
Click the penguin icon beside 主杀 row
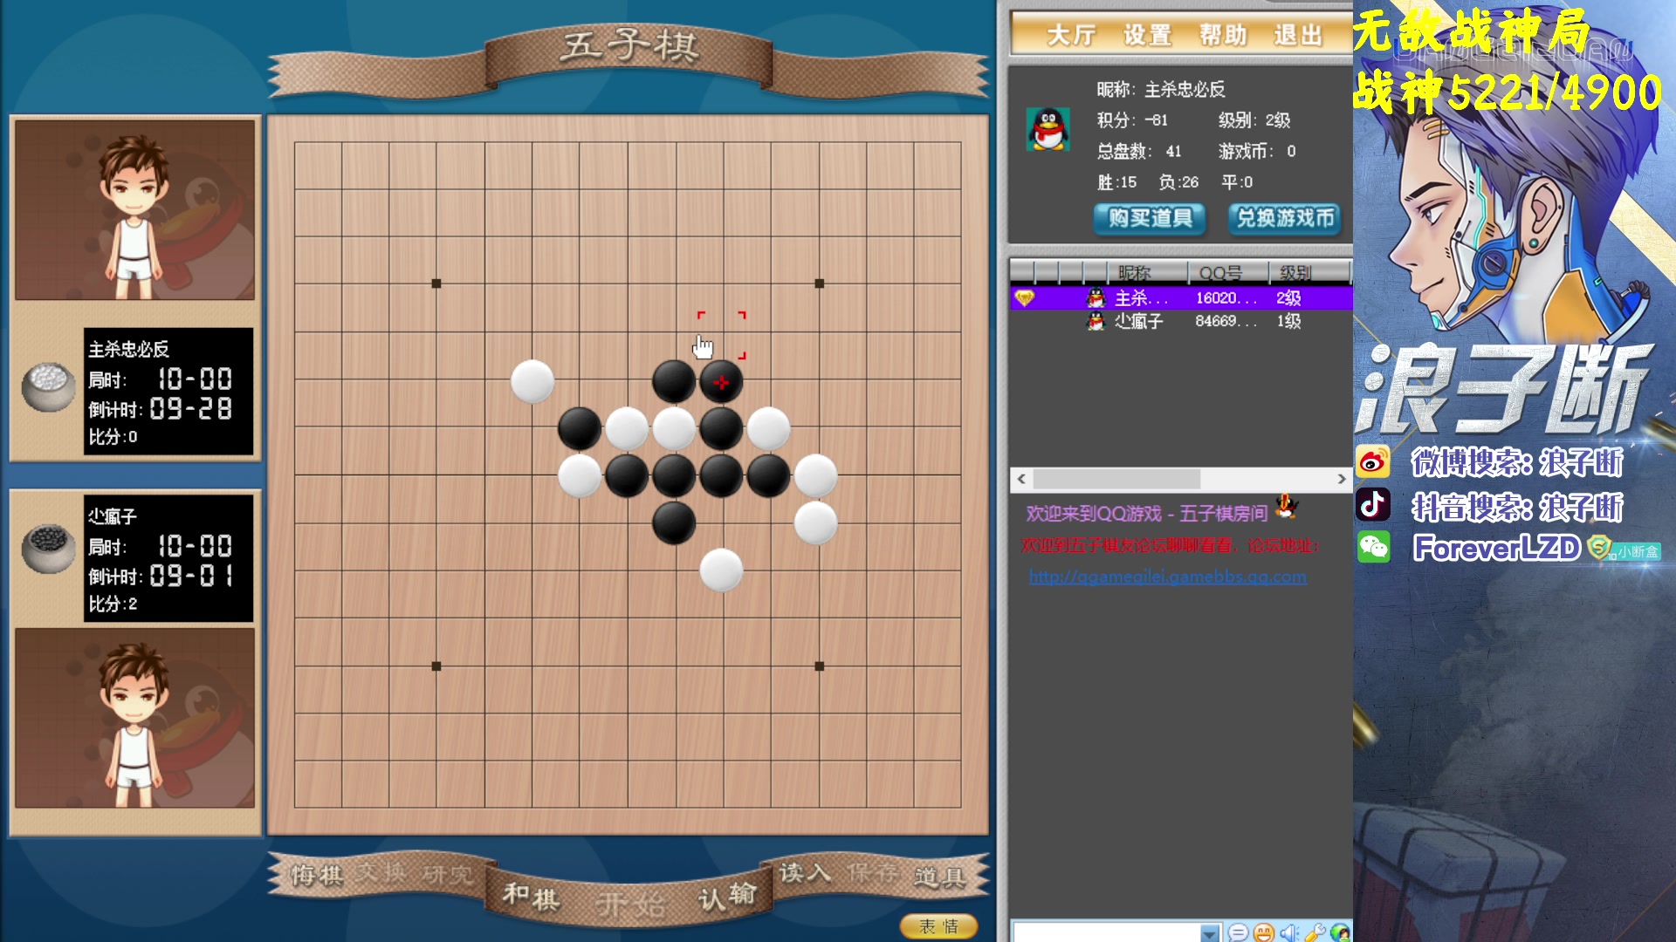pyautogui.click(x=1096, y=298)
